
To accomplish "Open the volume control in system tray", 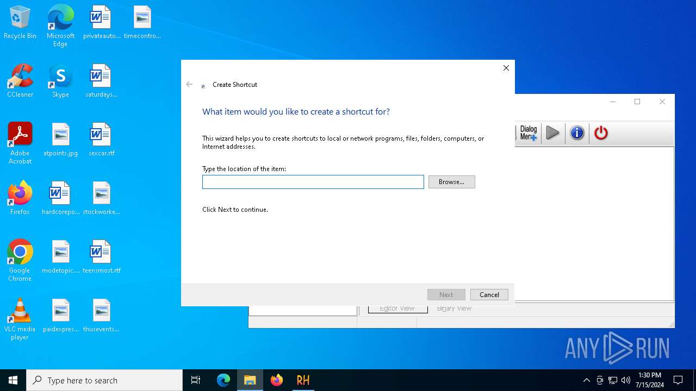I will (x=626, y=380).
